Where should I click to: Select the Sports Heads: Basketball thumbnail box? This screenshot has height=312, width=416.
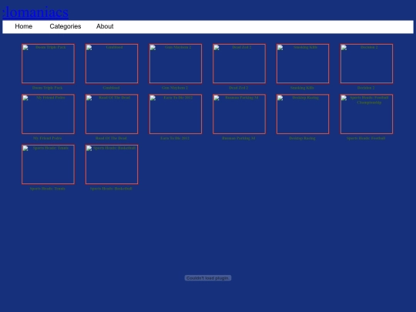pos(112,165)
